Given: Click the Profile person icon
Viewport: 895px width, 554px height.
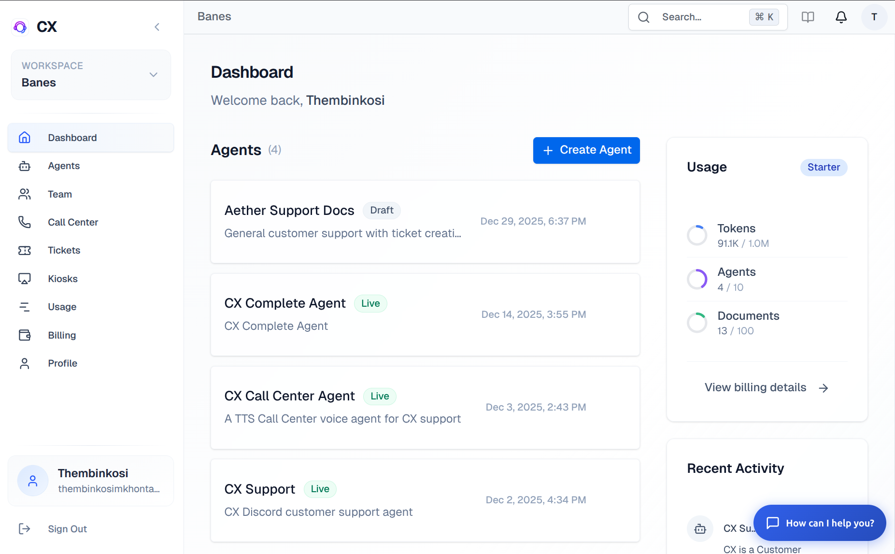Looking at the screenshot, I should pos(25,363).
